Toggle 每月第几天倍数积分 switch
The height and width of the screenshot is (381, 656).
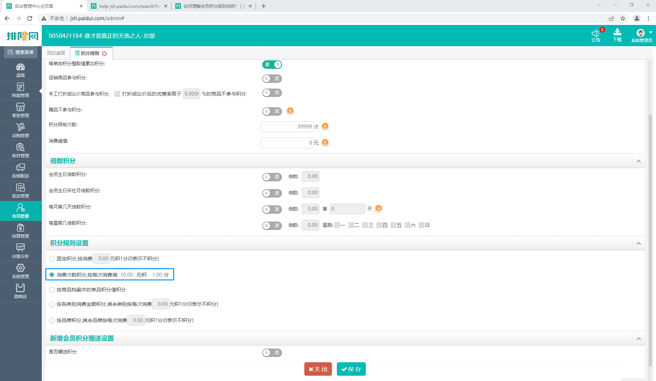[x=272, y=210]
